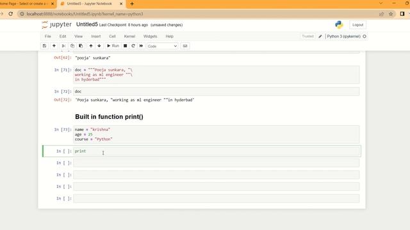
Task: Paste cells below icon in toolbar
Action: tap(81, 46)
